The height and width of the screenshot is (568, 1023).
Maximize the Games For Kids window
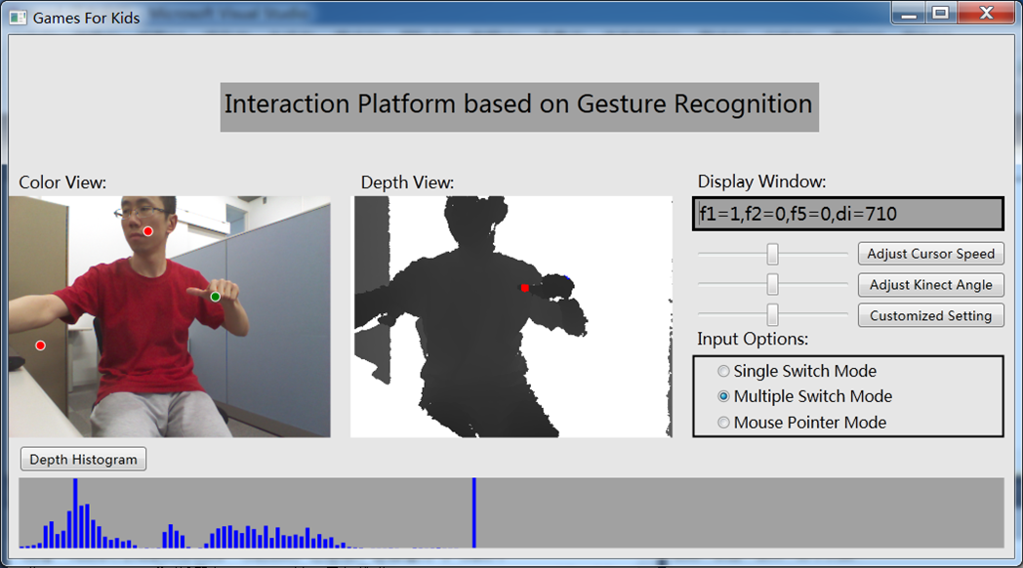(940, 14)
